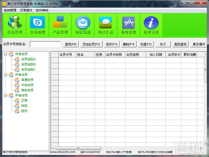Select the 锁定 locked status tree item
Viewport: 209px width, 157px height.
(24, 106)
